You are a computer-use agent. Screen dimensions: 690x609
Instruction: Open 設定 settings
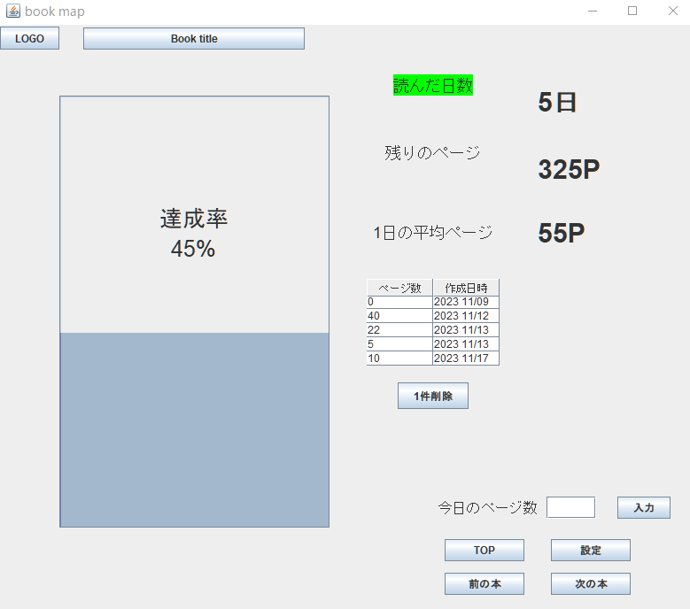pyautogui.click(x=591, y=550)
